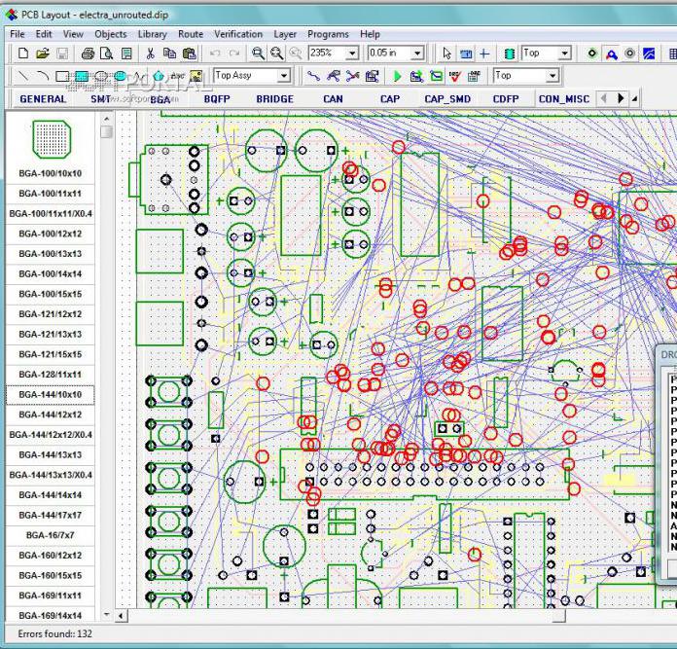Switch to the BRIDGE library tab
Image resolution: width=677 pixels, height=649 pixels.
274,99
